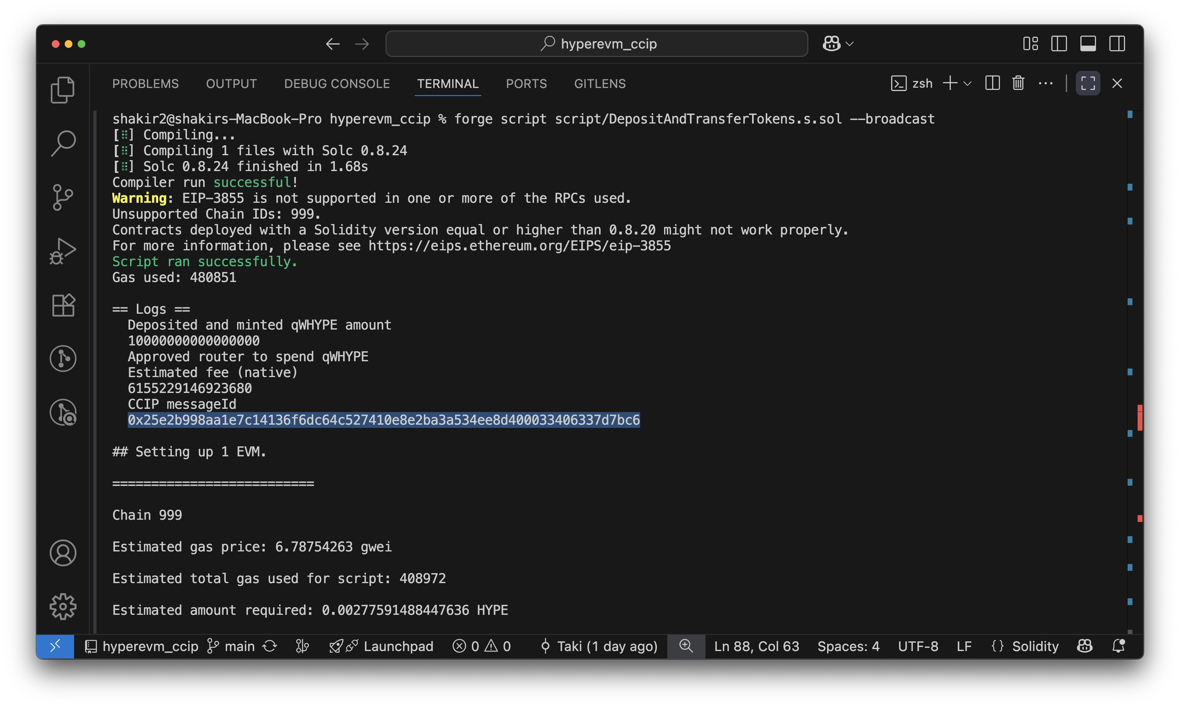Viewport: 1180px width, 707px height.
Task: Open Run and Debug view
Action: coord(62,251)
